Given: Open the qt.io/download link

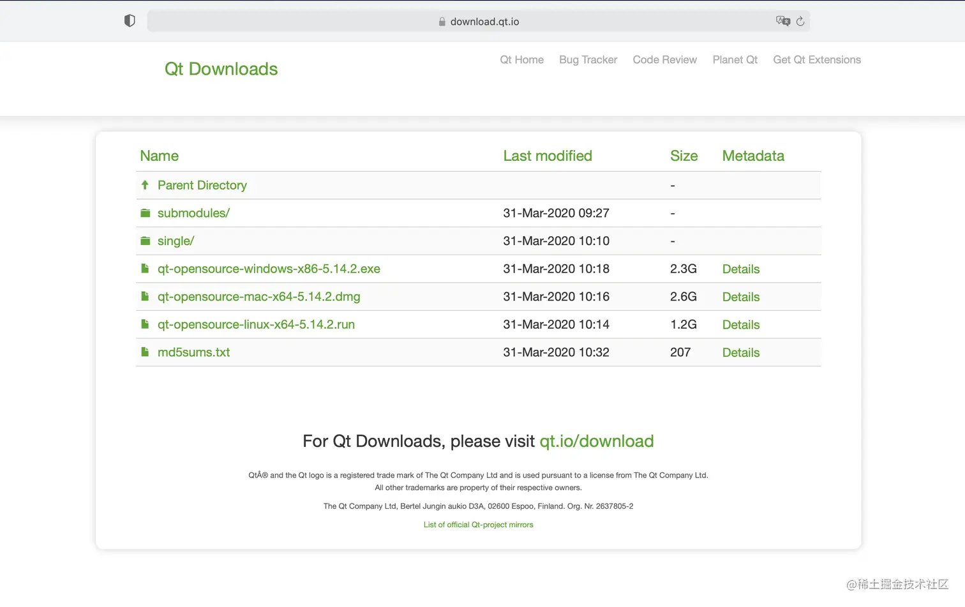Looking at the screenshot, I should (596, 441).
